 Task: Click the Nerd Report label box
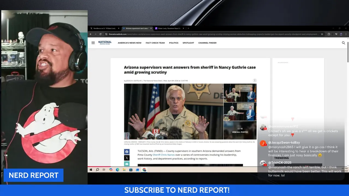[34, 175]
